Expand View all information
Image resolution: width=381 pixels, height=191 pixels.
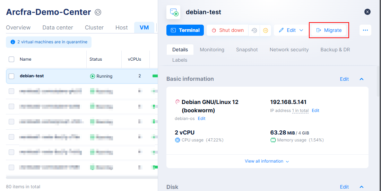(267, 161)
